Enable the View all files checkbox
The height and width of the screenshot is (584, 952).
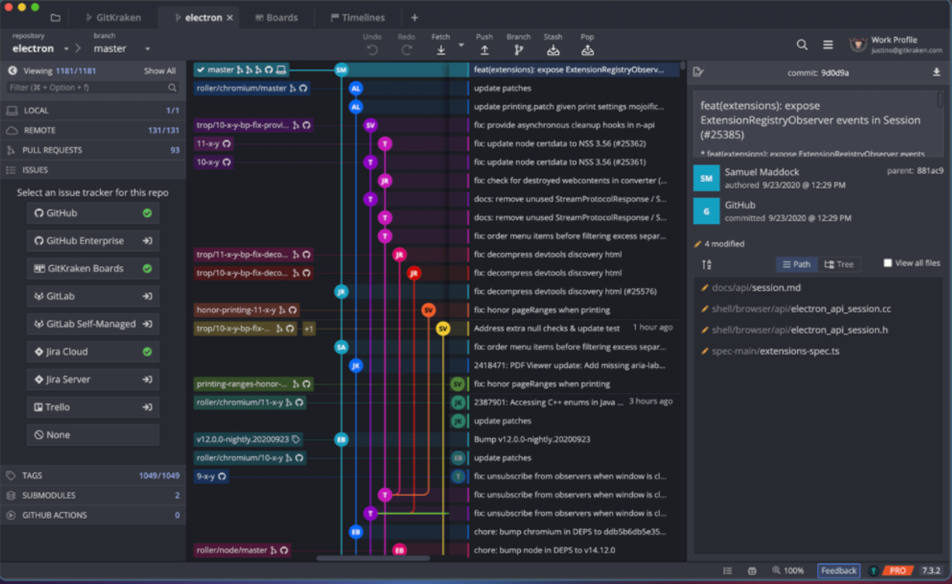887,262
